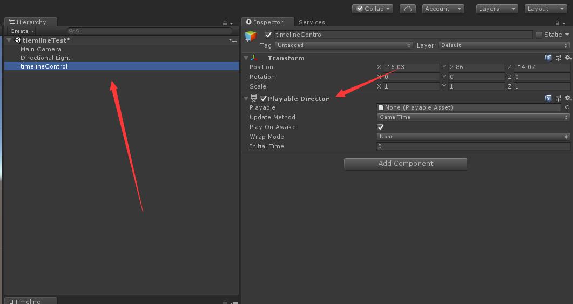Collapse the Playable Director foldout
Viewport: 573px width, 304px height.
246,98
